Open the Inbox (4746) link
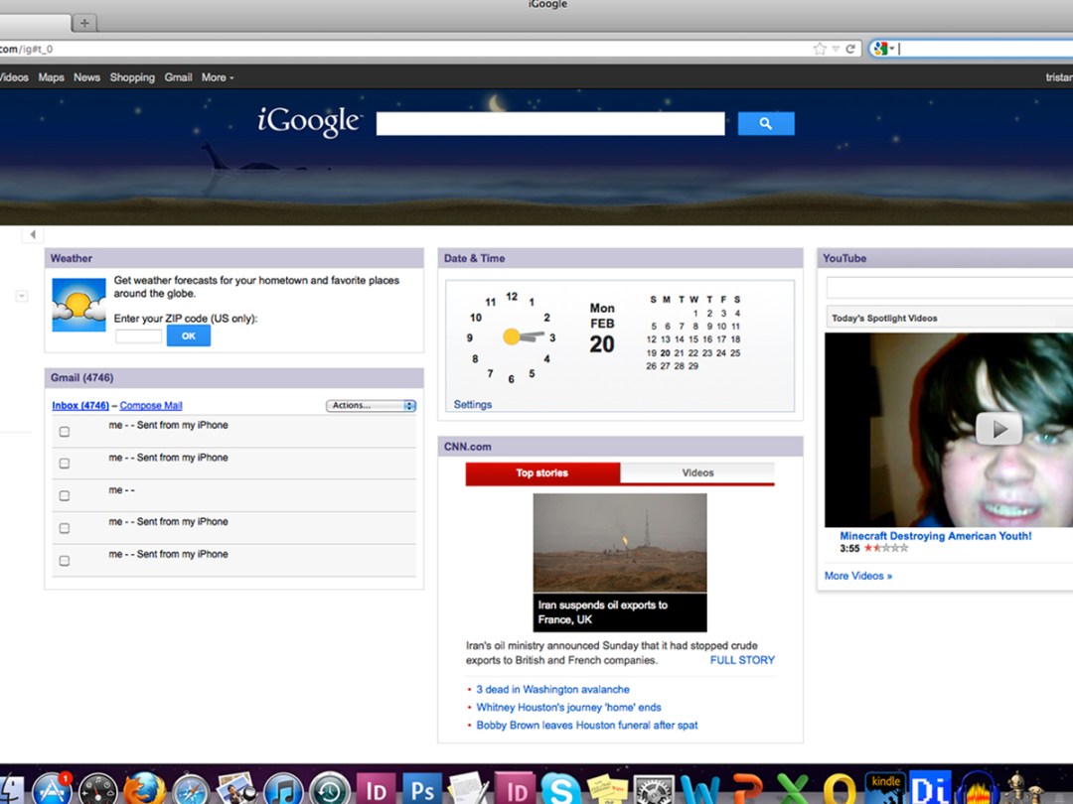 pos(80,405)
